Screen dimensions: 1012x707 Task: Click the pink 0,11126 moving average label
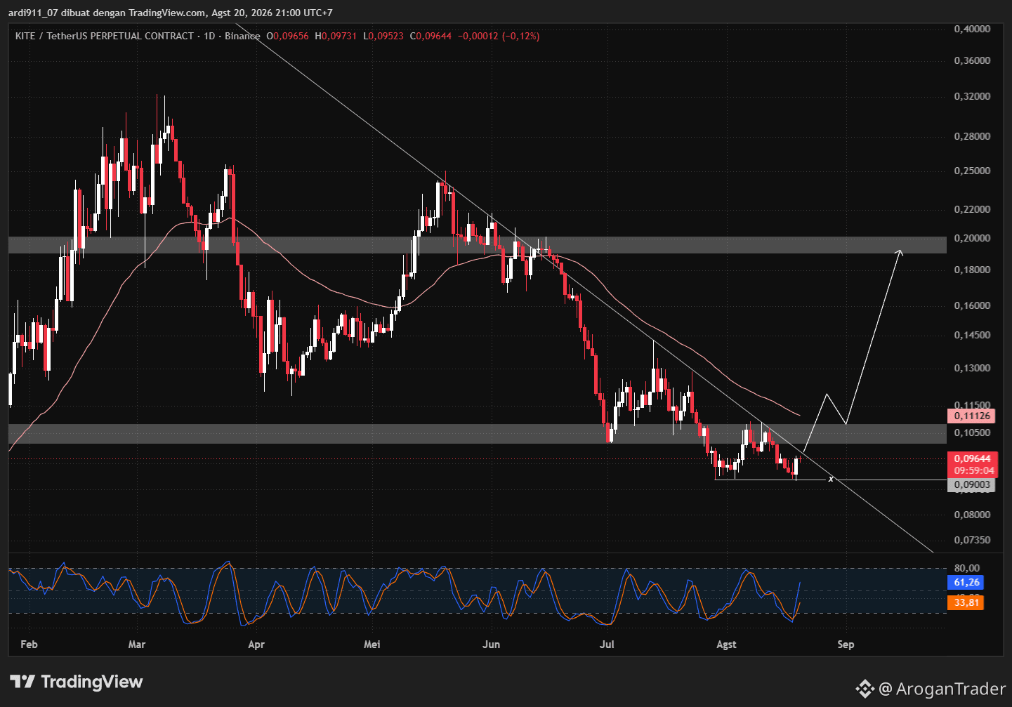(971, 416)
